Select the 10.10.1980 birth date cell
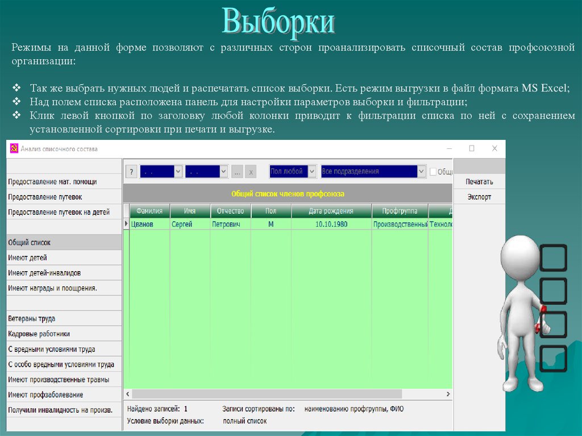 (x=331, y=224)
